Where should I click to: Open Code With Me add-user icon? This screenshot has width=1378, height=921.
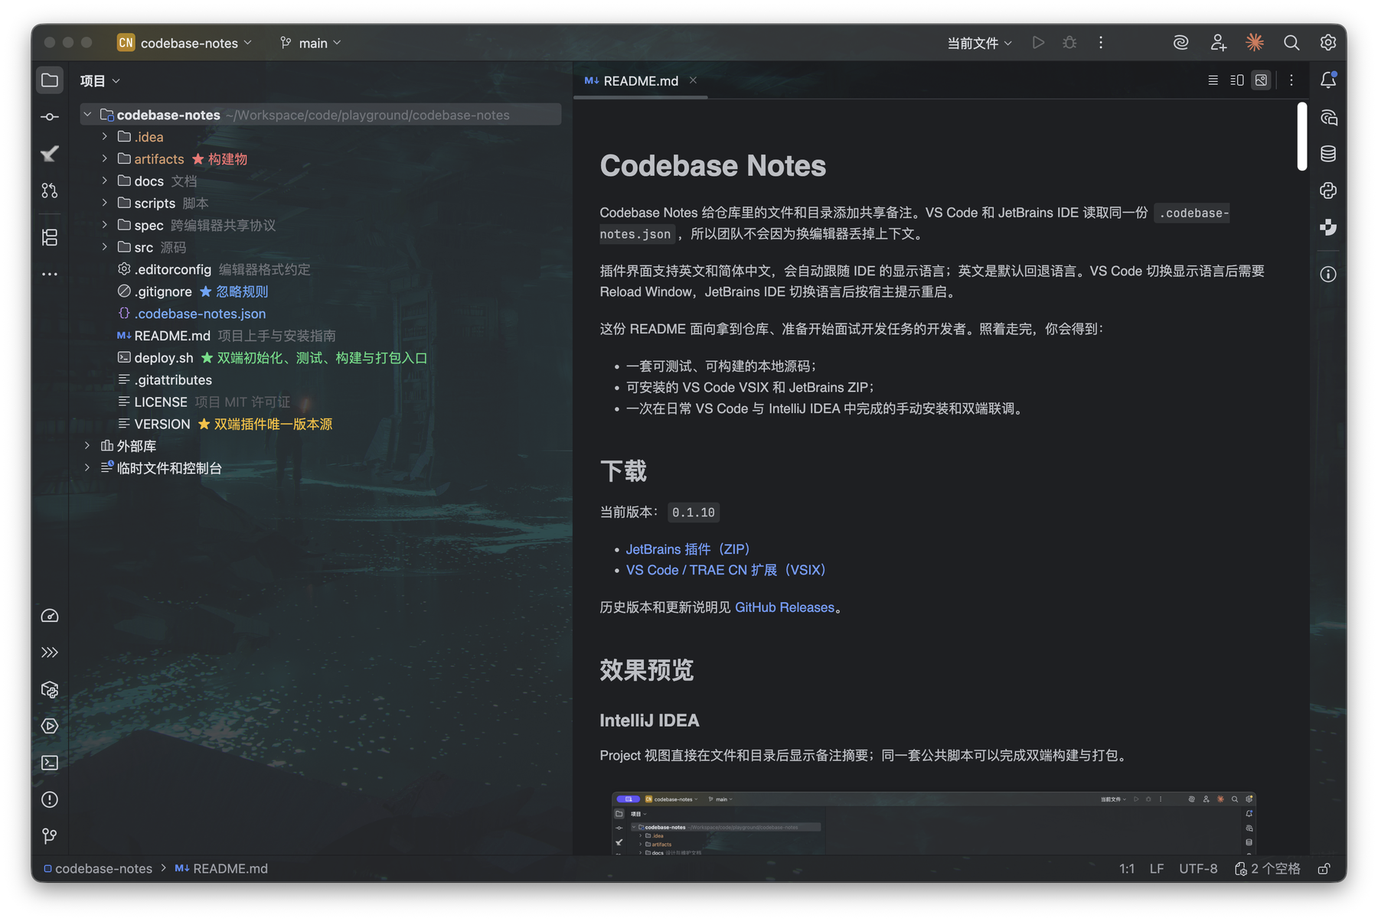[x=1218, y=43]
